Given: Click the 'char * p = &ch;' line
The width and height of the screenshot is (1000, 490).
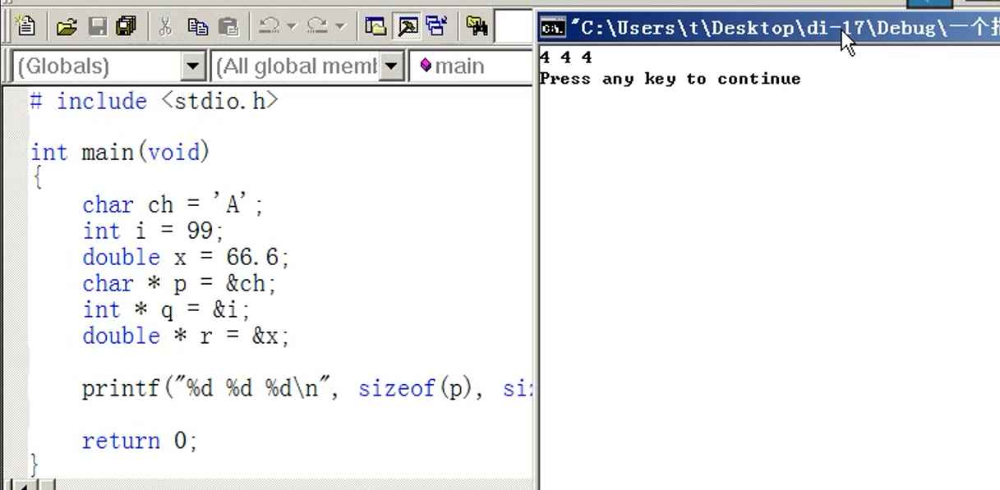Looking at the screenshot, I should 179,283.
